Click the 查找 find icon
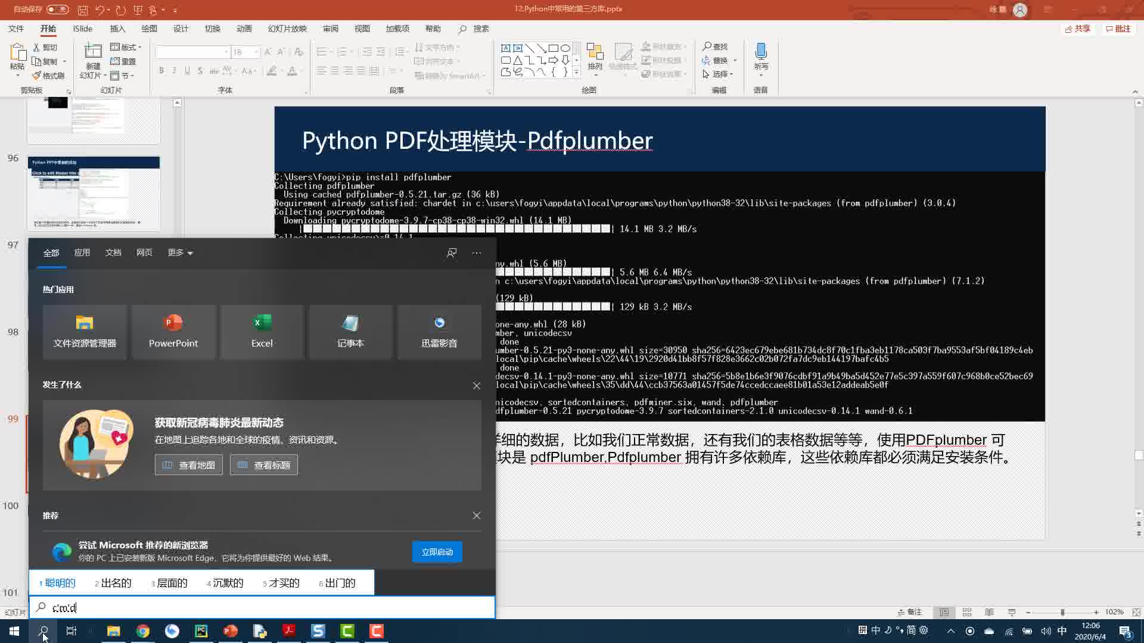The width and height of the screenshot is (1144, 643). coord(707,46)
